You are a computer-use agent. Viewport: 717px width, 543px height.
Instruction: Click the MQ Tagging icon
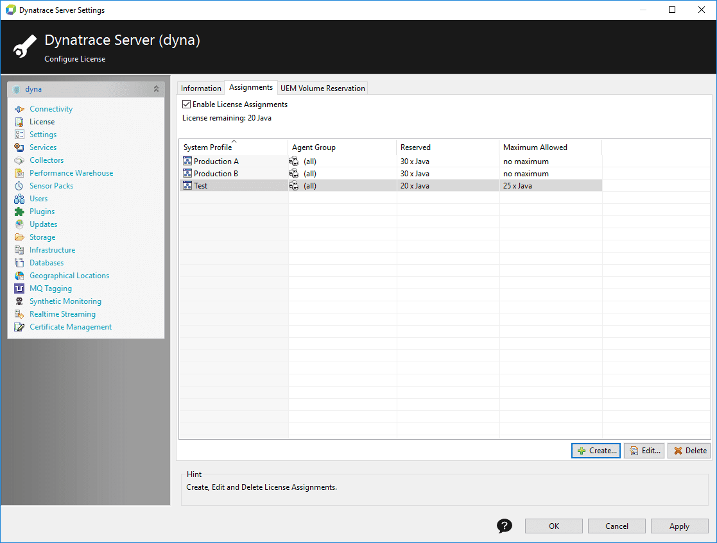tap(19, 288)
